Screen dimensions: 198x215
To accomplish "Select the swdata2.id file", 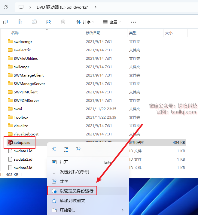I will (x=20, y=159).
